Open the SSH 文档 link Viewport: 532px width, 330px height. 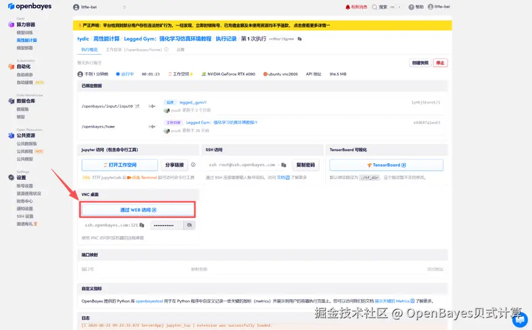click(x=284, y=177)
